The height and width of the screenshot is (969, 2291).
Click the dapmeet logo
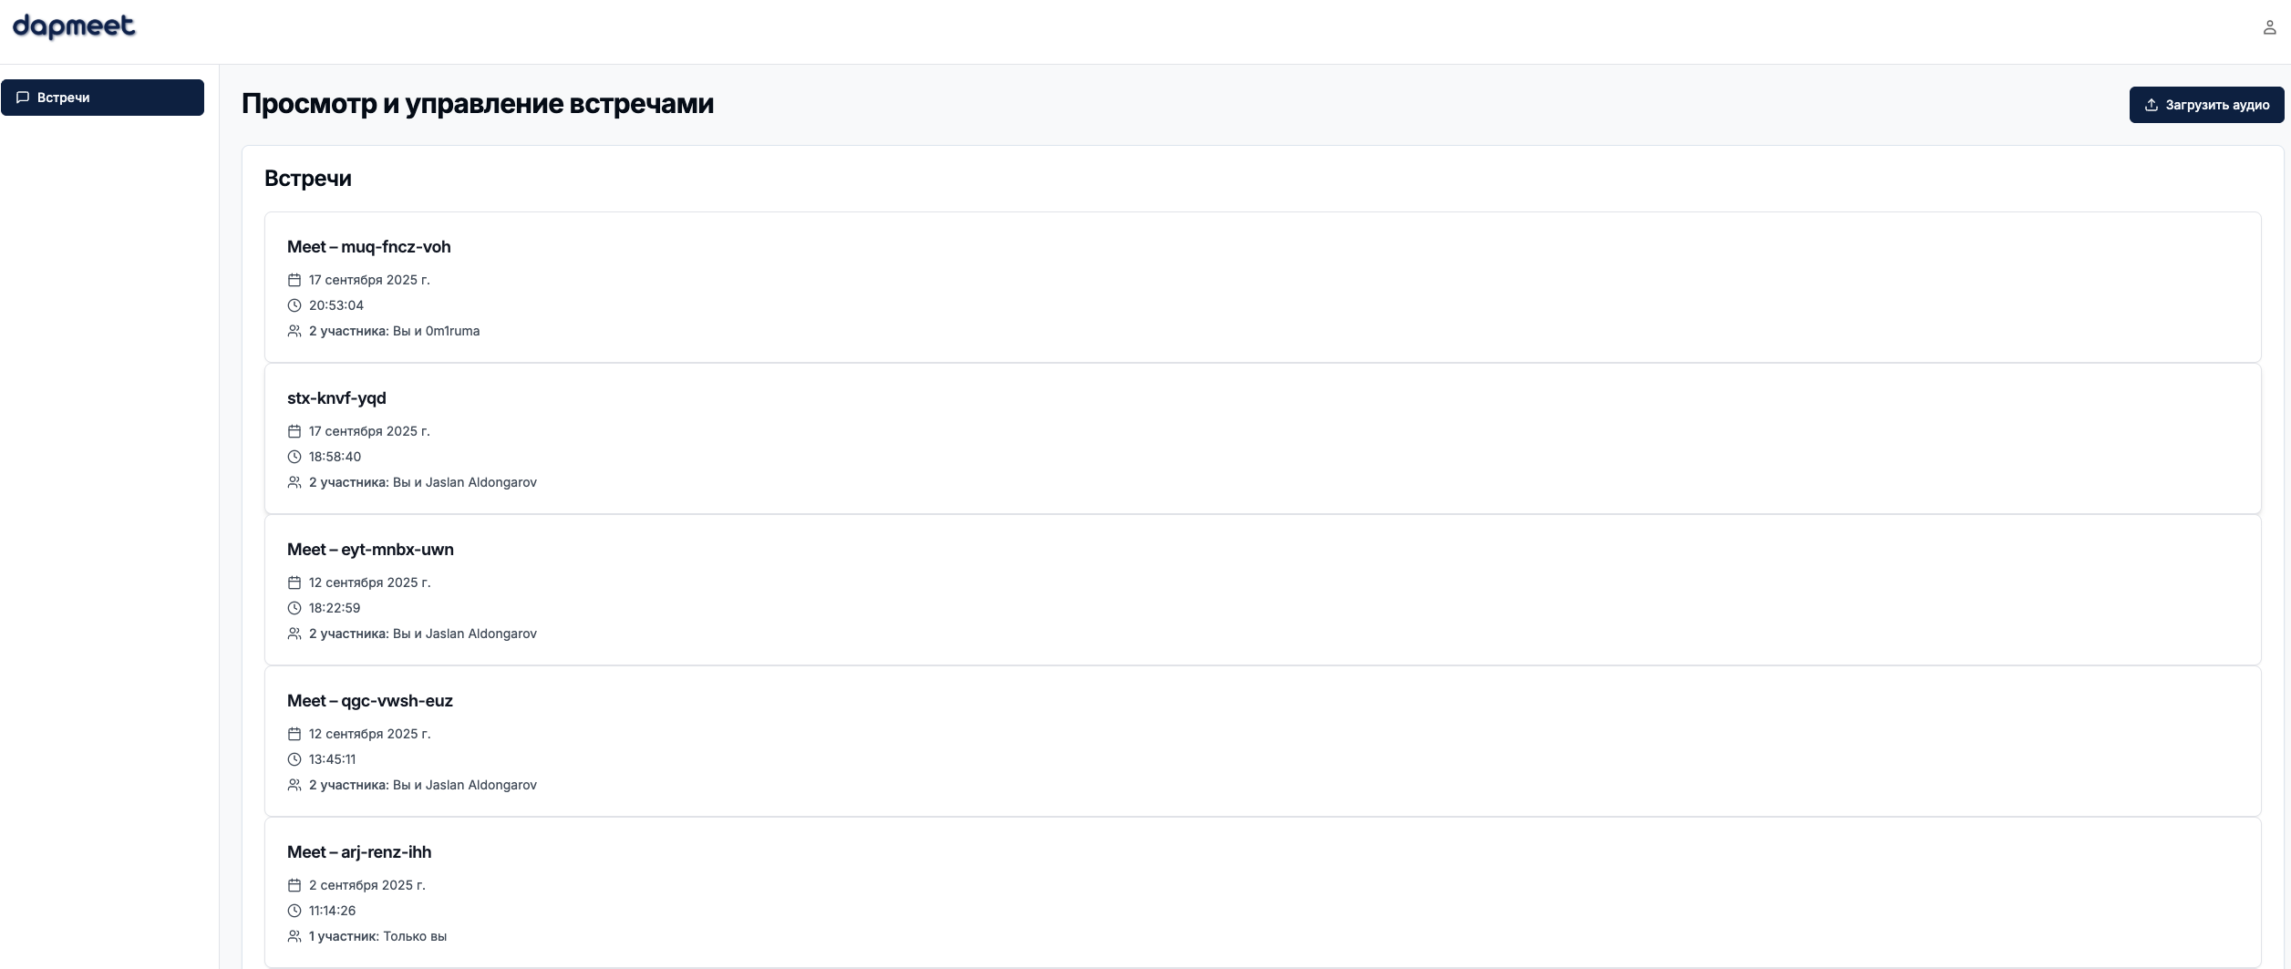tap(73, 26)
